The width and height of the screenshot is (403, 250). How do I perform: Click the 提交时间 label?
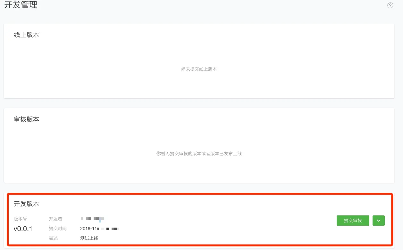coord(58,229)
